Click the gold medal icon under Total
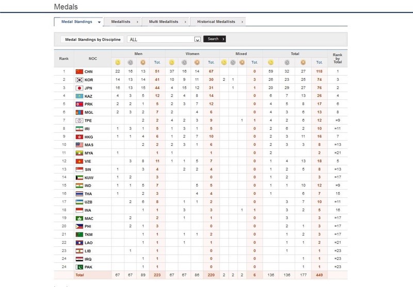The height and width of the screenshot is (287, 413). pos(271,62)
